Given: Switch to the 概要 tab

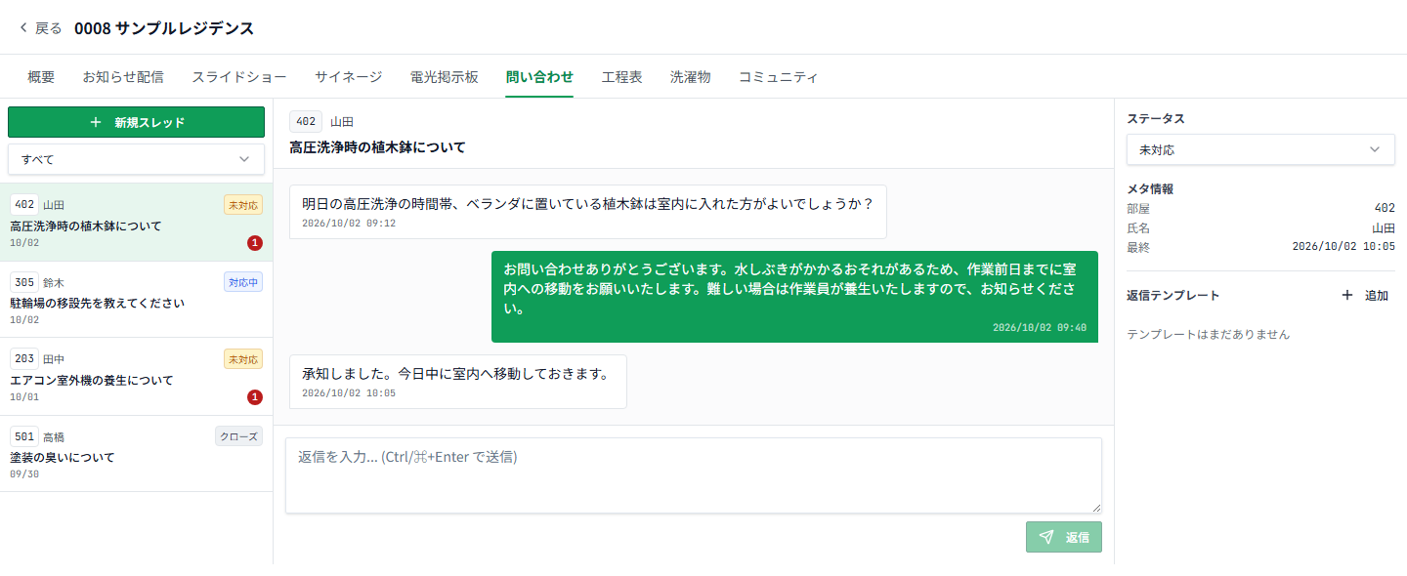Looking at the screenshot, I should point(41,77).
